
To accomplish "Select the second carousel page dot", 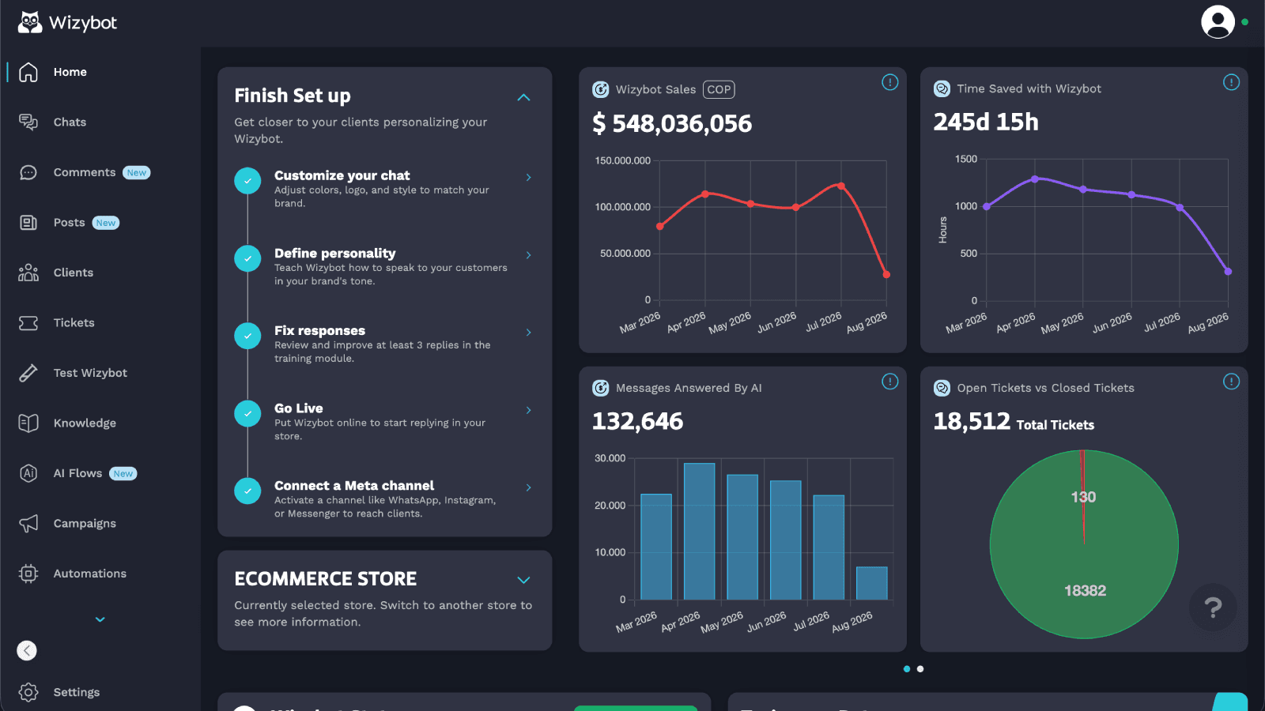I will (x=920, y=669).
